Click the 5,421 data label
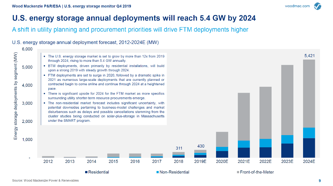This screenshot has width=333, height=186. coord(309,56)
